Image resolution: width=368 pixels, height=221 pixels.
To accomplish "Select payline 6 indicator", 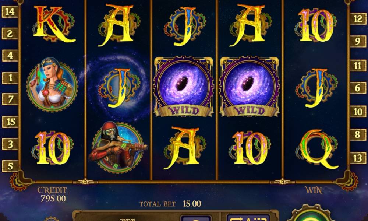I will pos(358,88).
